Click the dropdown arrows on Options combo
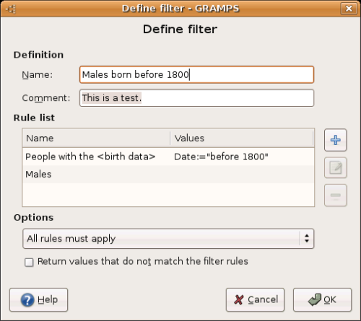 307,238
